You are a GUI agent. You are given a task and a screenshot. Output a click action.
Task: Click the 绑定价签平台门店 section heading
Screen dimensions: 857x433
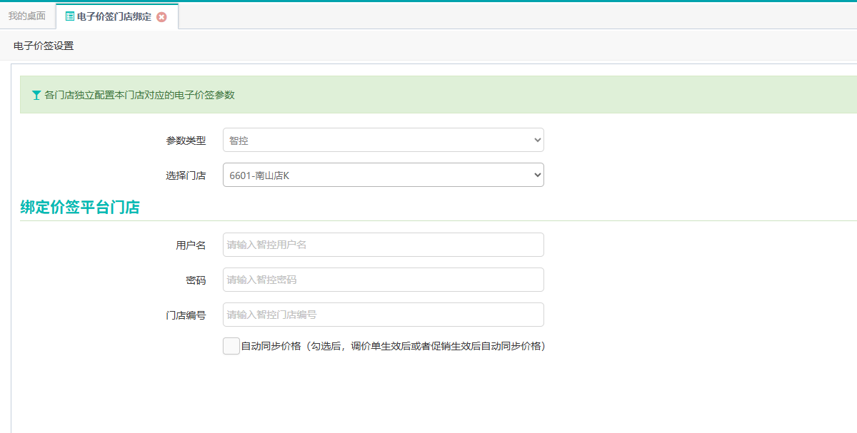(x=80, y=208)
